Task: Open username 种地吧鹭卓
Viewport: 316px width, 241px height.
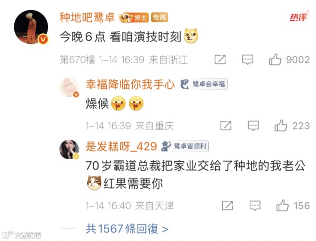Action: coord(87,18)
